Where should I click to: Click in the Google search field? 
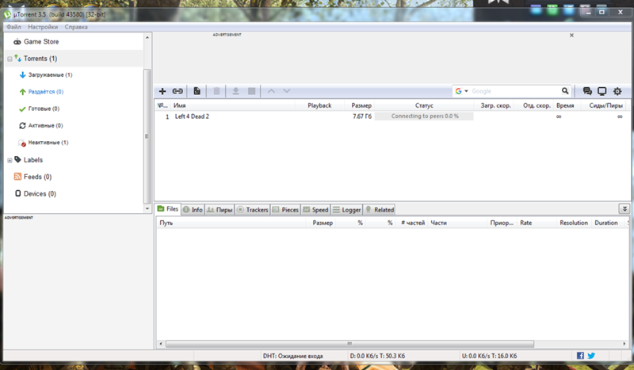tap(514, 91)
